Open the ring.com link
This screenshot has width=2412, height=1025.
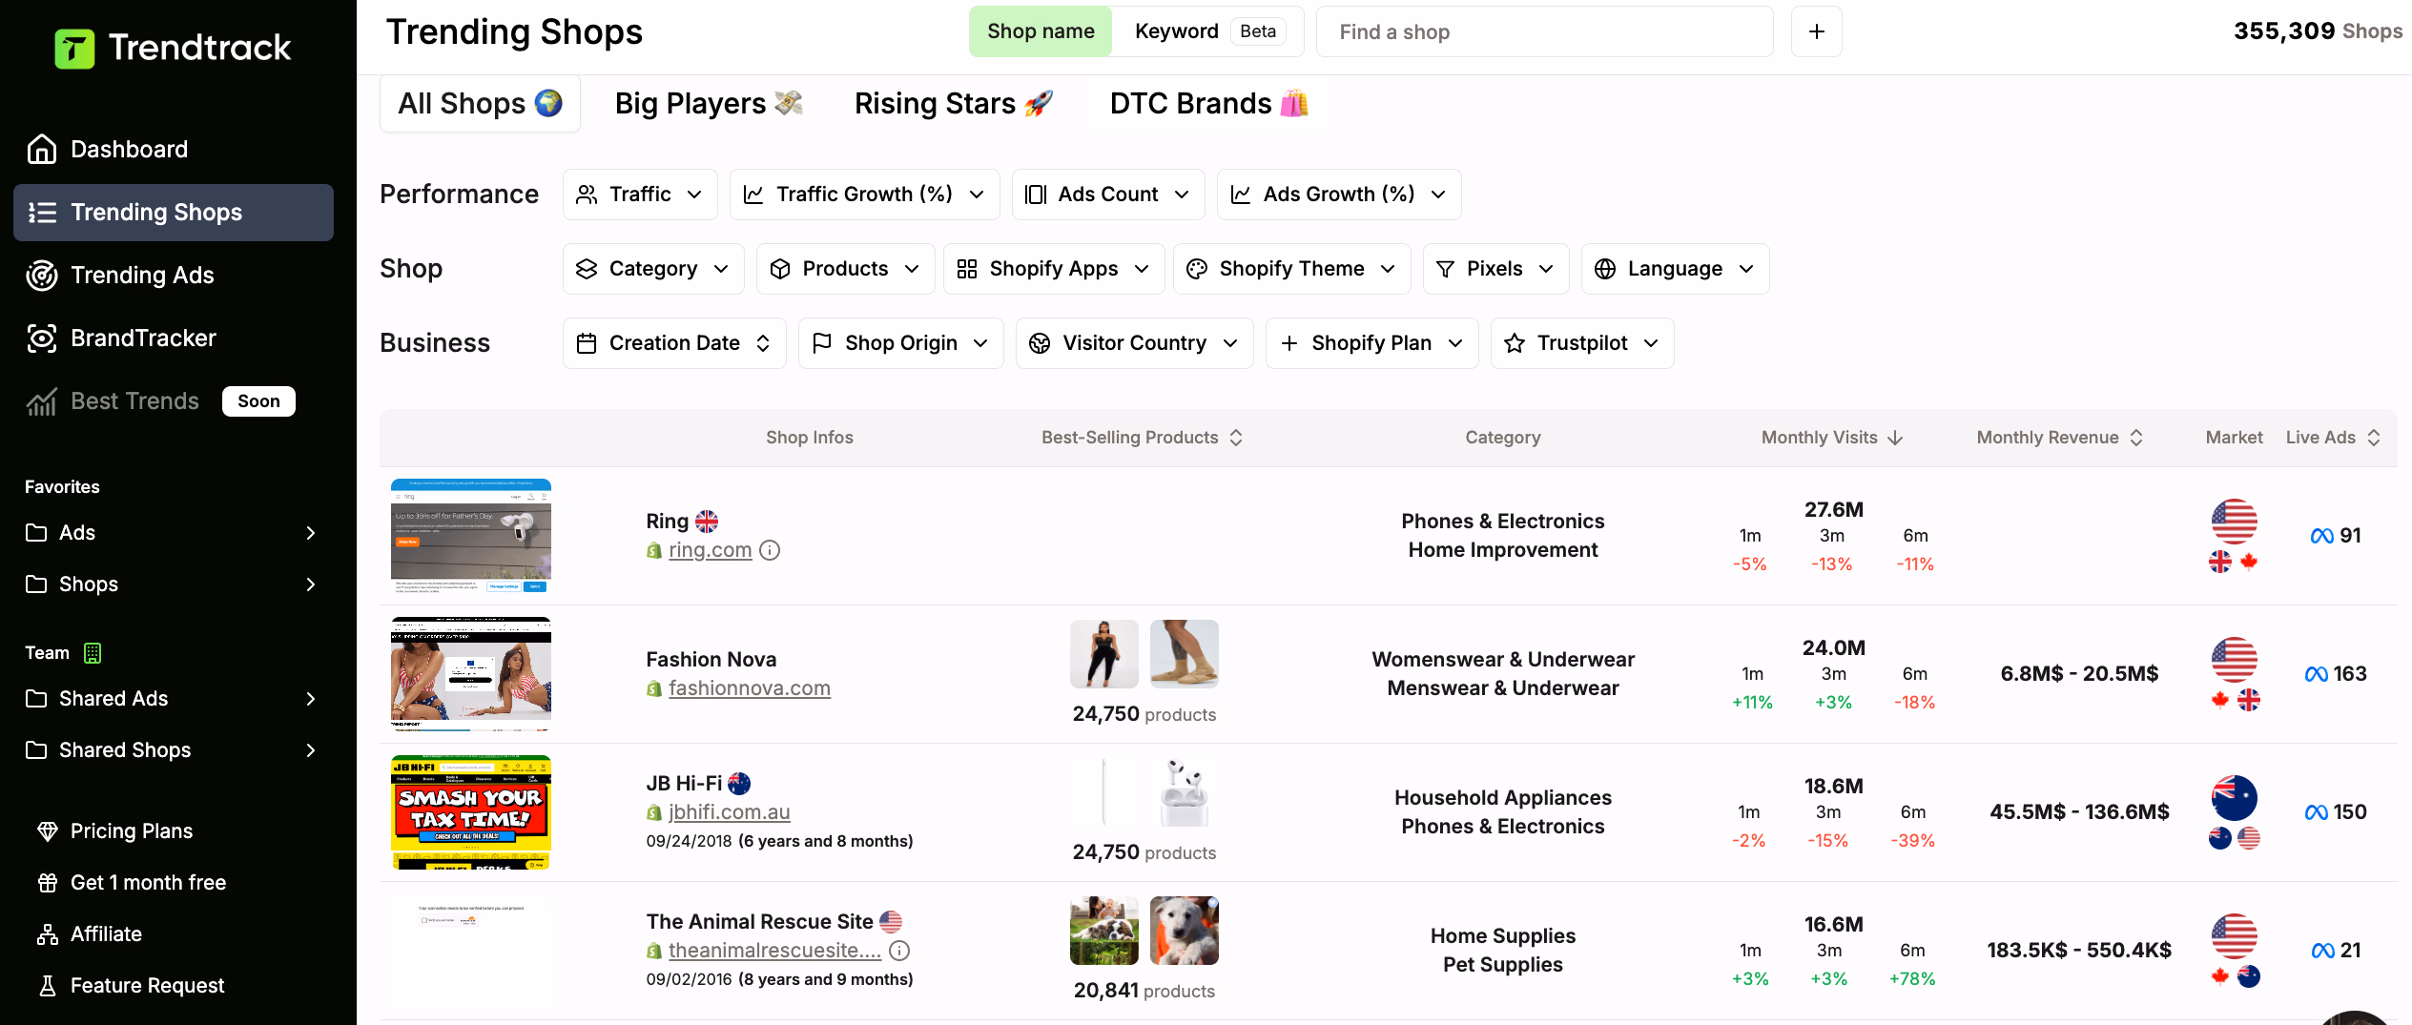[x=711, y=550]
